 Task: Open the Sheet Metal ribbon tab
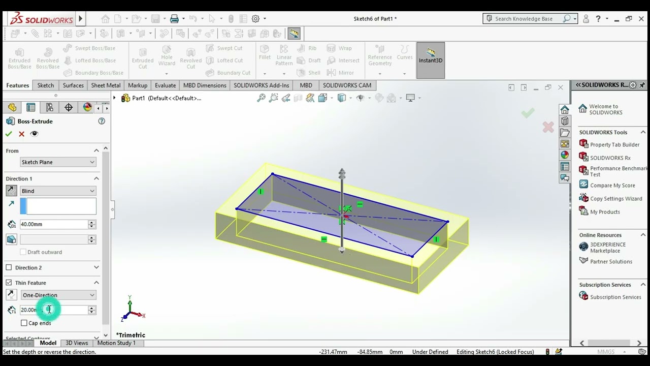[x=106, y=85]
